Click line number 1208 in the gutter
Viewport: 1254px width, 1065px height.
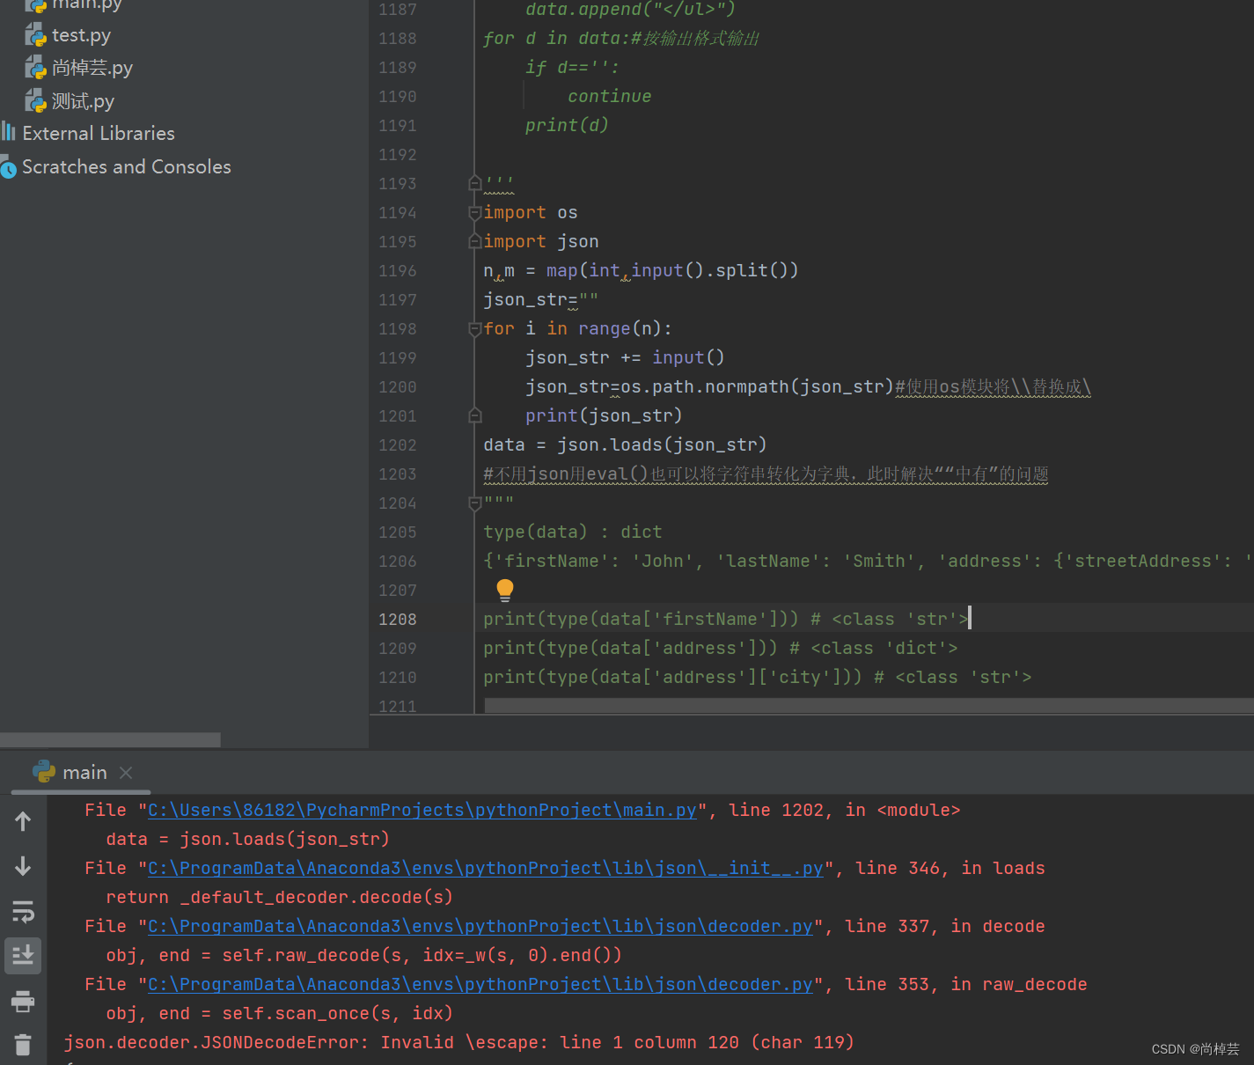(x=397, y=620)
